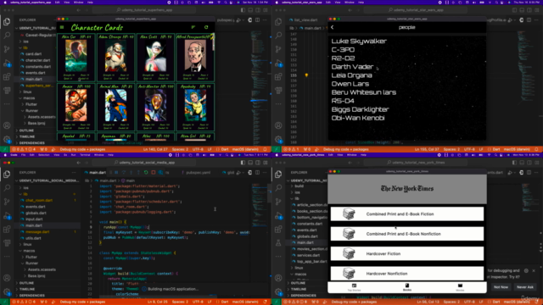
Task: Click the refresh icon in Character Cards header
Action: (206, 27)
